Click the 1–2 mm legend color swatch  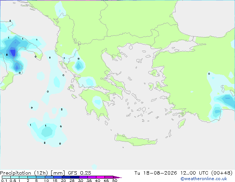click(23, 177)
